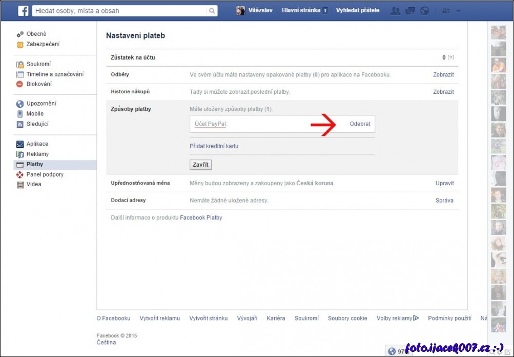514x357 pixels.
Task: Open the messages icon in top bar
Action: click(410, 11)
